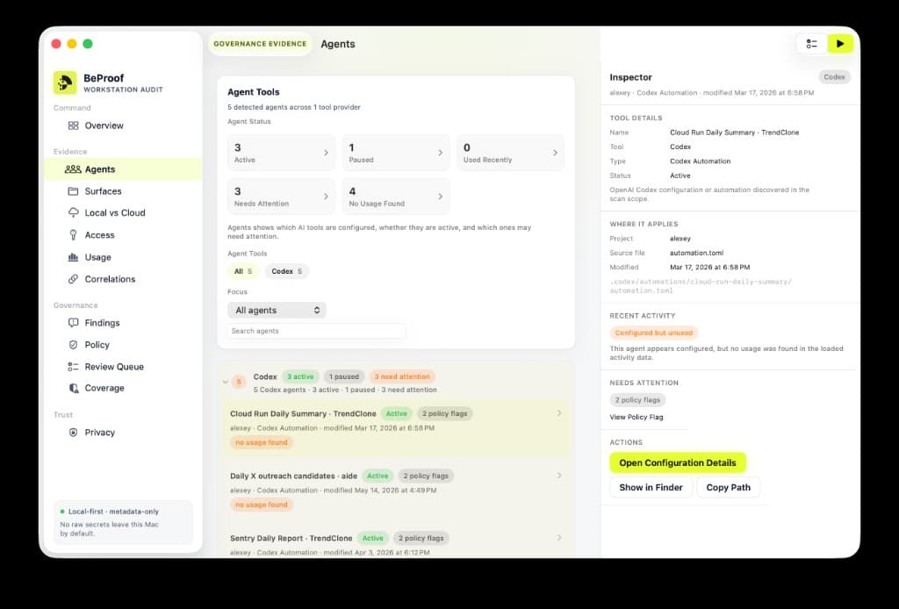Open Surfaces via its folder icon
This screenshot has height=609, width=899.
pos(73,190)
